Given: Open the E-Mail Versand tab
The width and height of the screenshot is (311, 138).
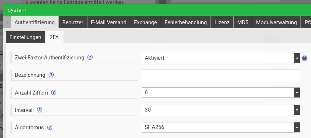Looking at the screenshot, I should (109, 22).
